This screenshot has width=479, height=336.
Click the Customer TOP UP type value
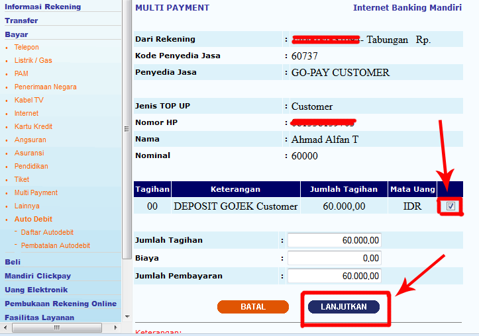pyautogui.click(x=312, y=106)
